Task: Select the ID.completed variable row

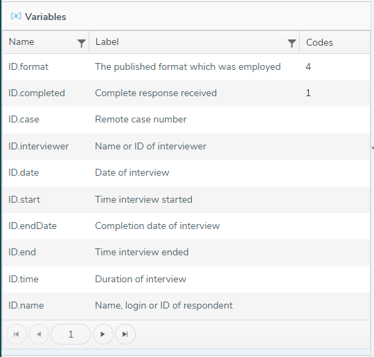Action: [x=186, y=93]
